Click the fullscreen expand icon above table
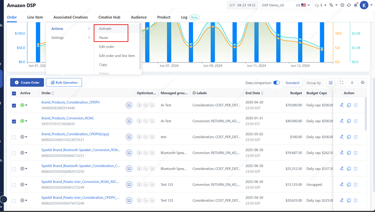375x212 pixels. (x=341, y=83)
